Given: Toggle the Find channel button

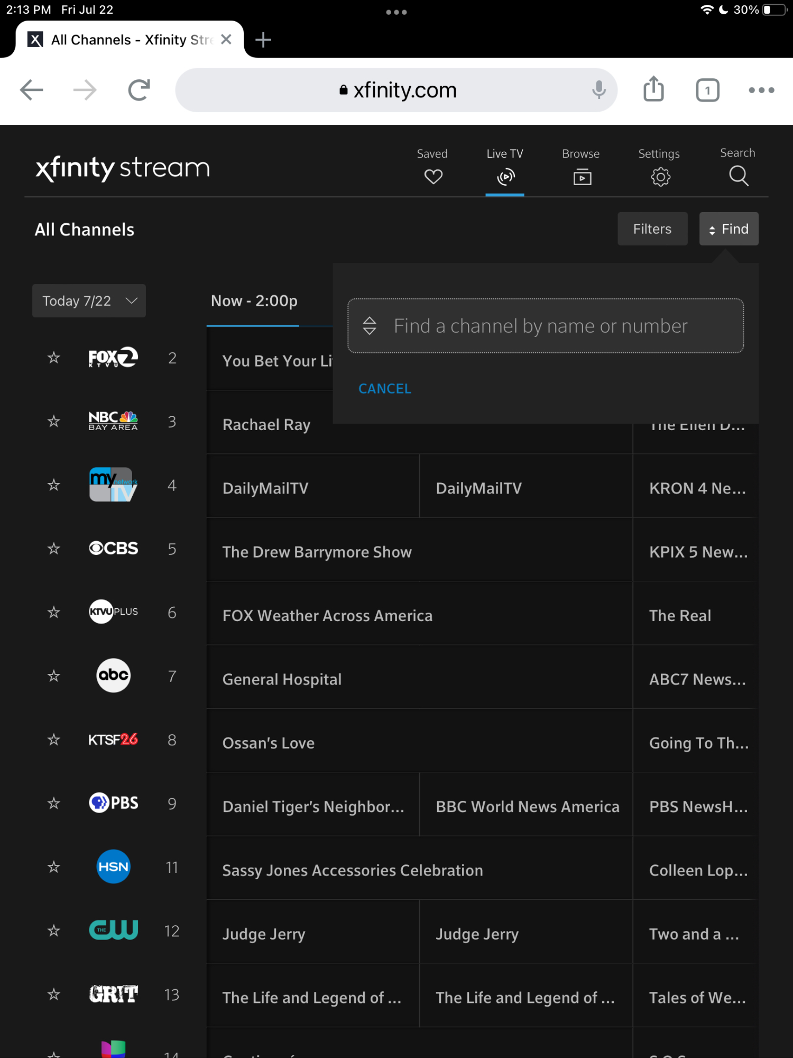Looking at the screenshot, I should (x=729, y=229).
